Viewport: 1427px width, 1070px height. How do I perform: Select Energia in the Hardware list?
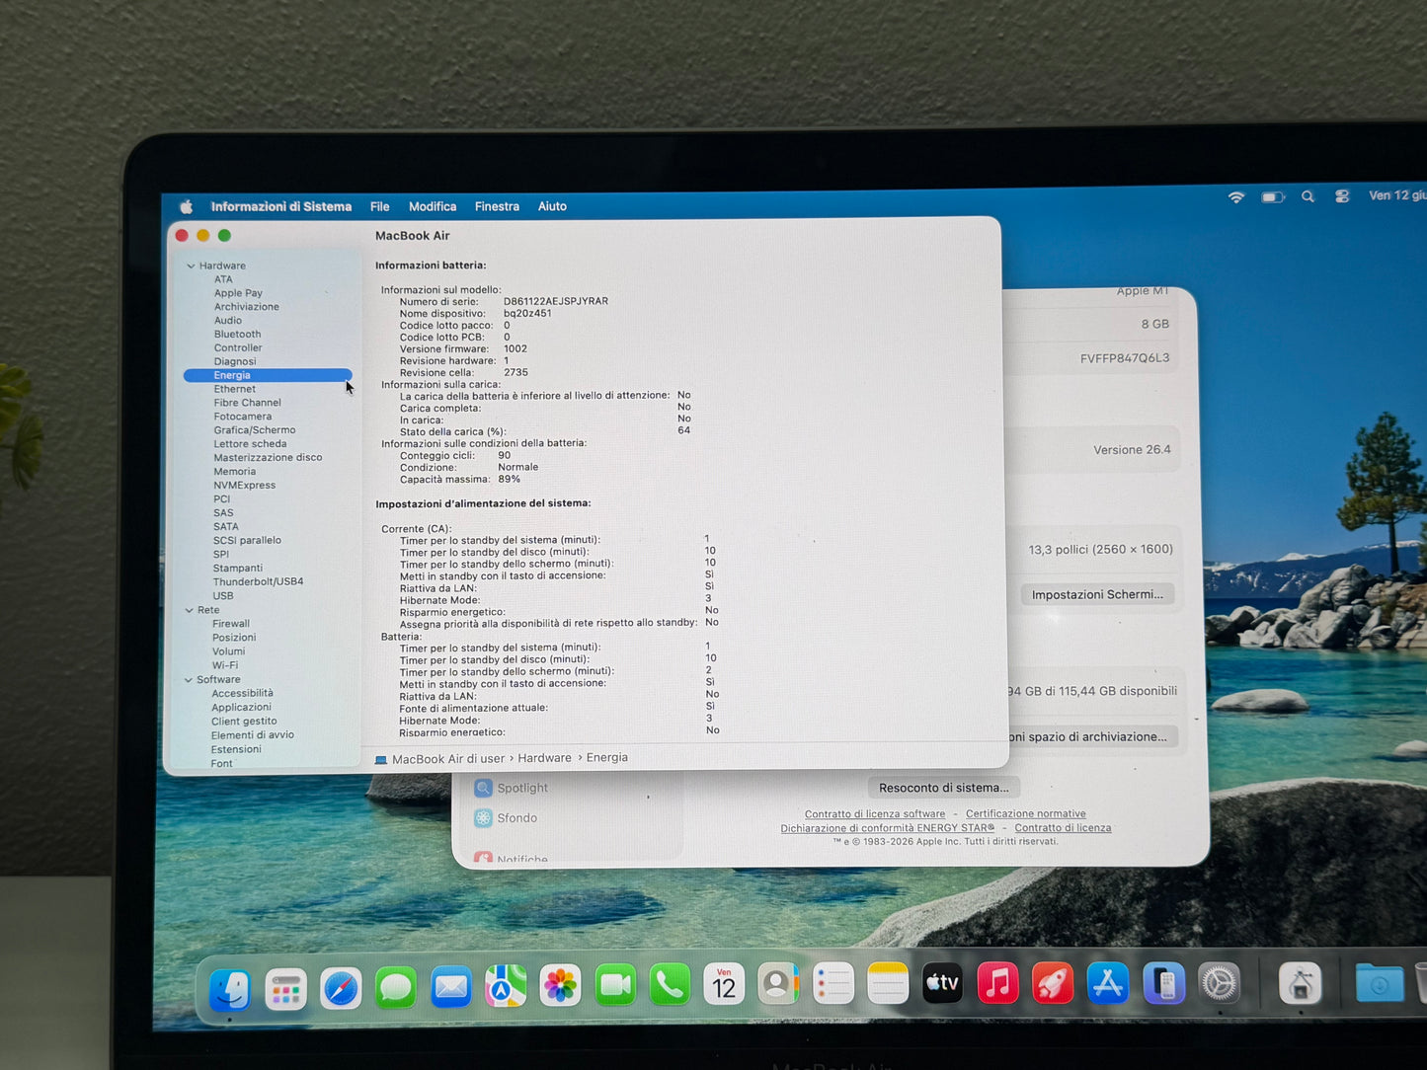point(268,375)
